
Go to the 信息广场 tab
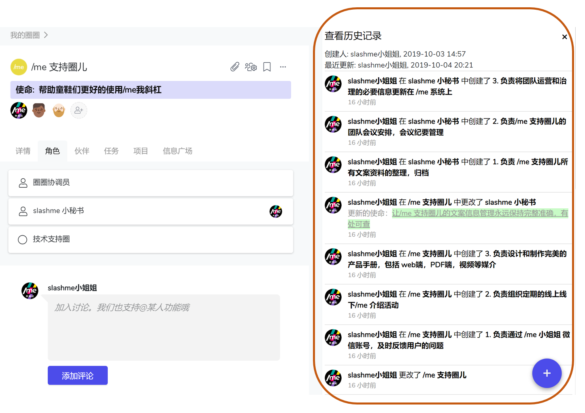pyautogui.click(x=177, y=151)
